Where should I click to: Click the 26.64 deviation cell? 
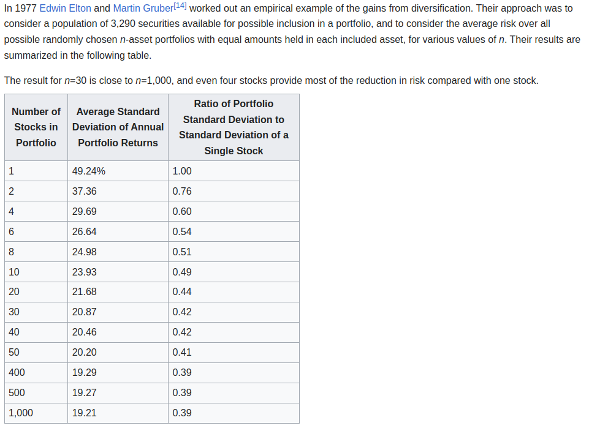(85, 232)
